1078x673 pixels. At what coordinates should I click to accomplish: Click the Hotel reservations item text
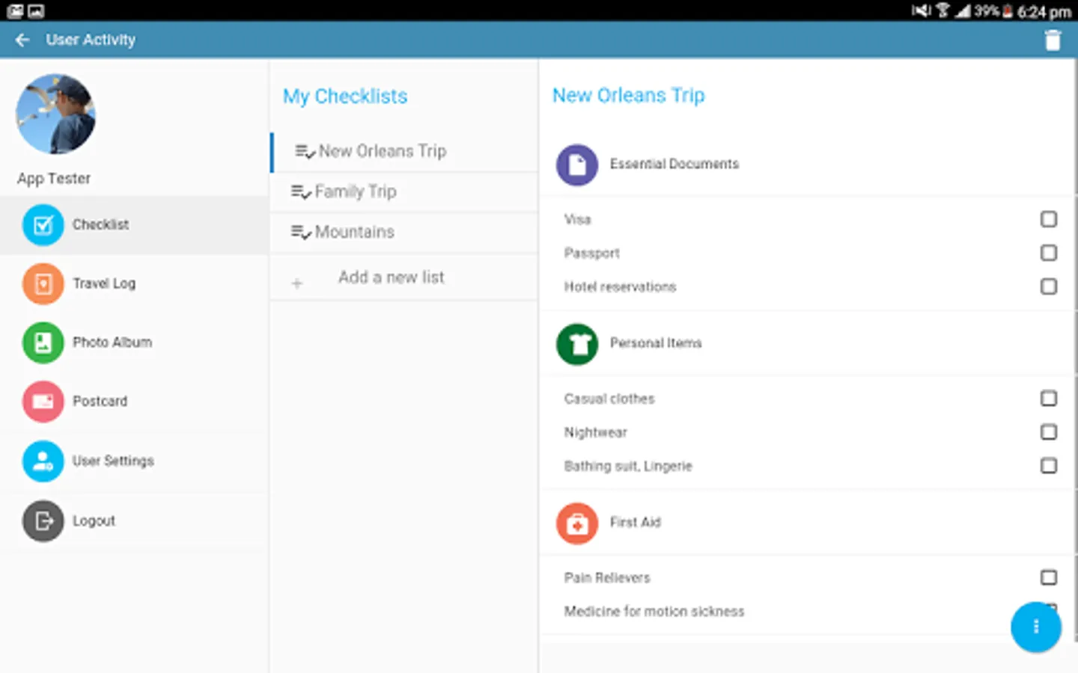pos(620,286)
